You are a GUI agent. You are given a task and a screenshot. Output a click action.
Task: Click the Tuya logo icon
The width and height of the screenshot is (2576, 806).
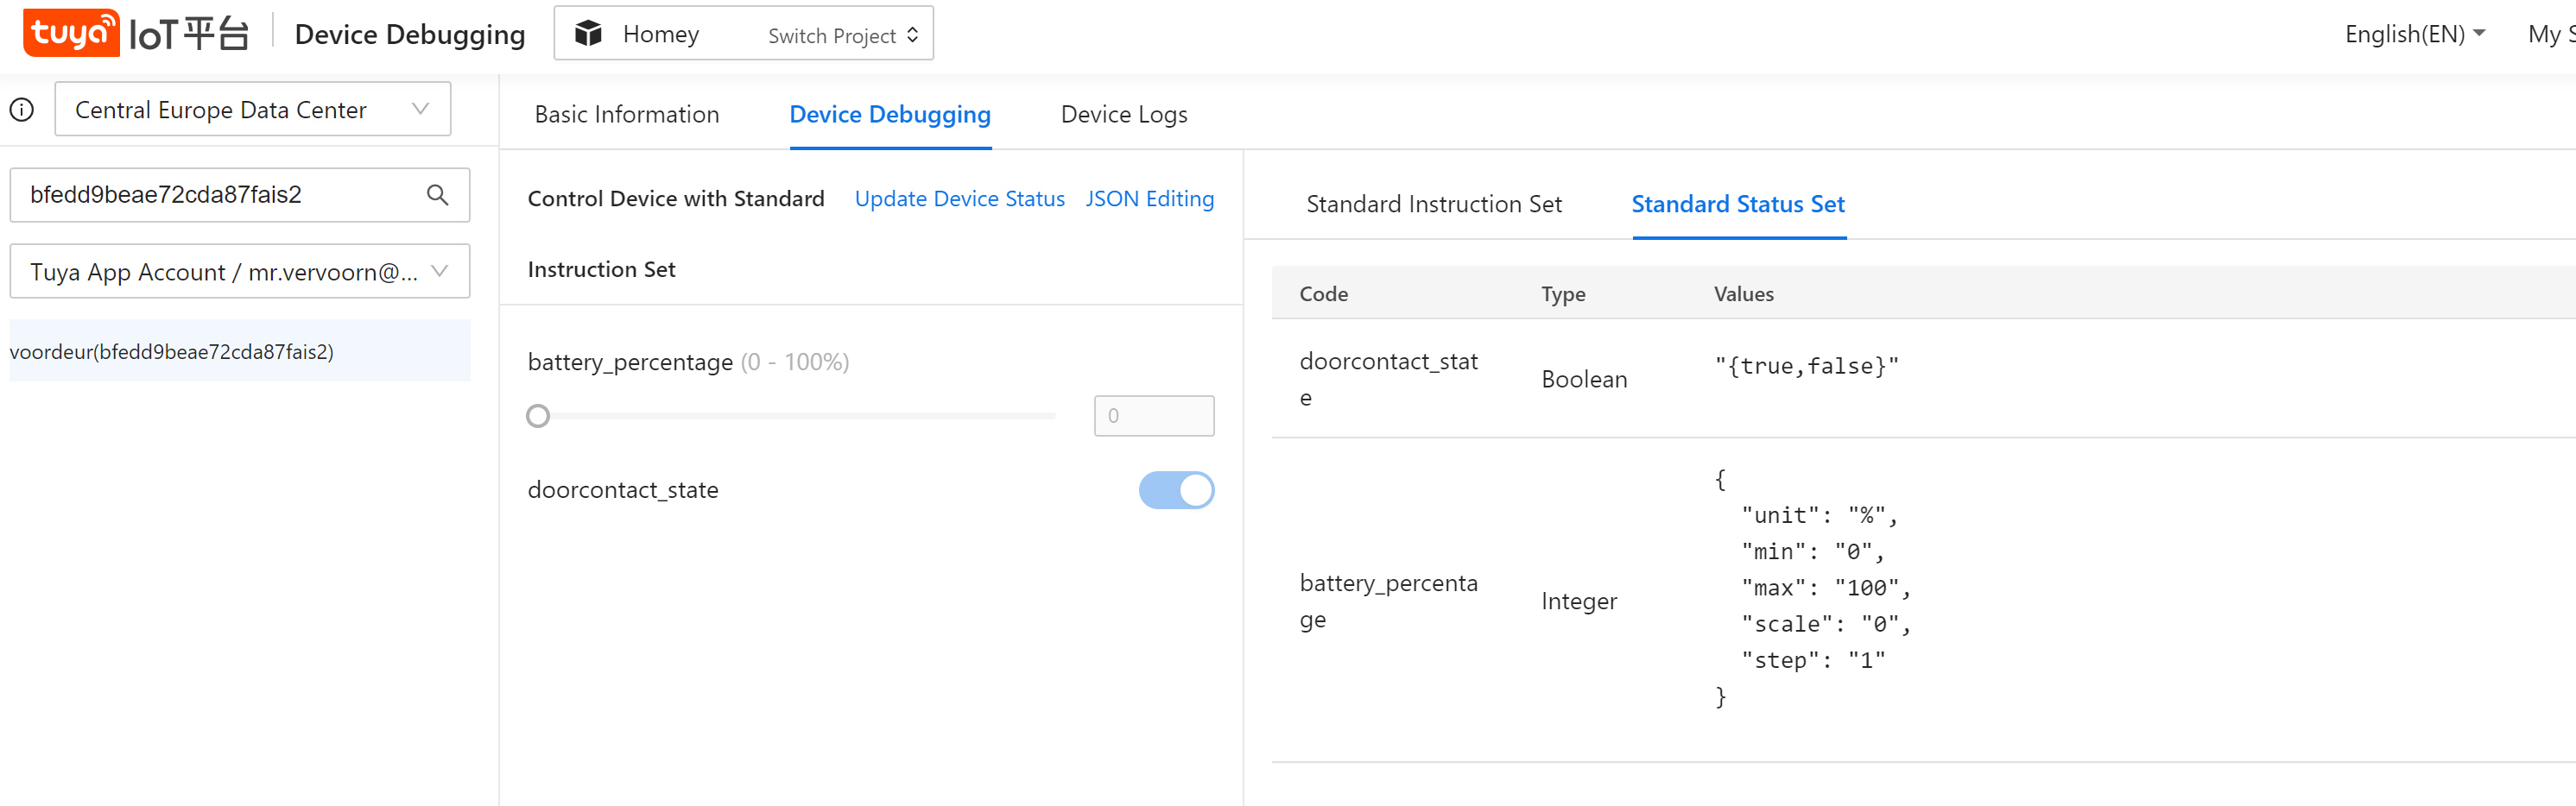pos(71,33)
